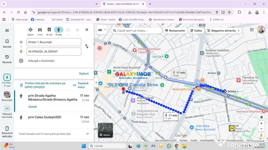Open the Hărți Google bookmark
This screenshot has height=150, width=268.
pos(20,20)
